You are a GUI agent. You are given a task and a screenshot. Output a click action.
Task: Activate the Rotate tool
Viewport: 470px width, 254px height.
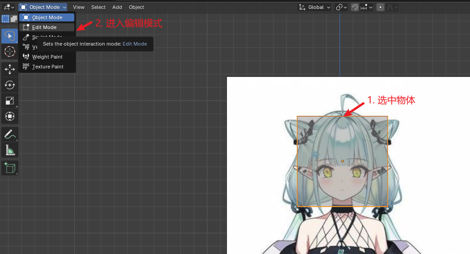(x=9, y=85)
